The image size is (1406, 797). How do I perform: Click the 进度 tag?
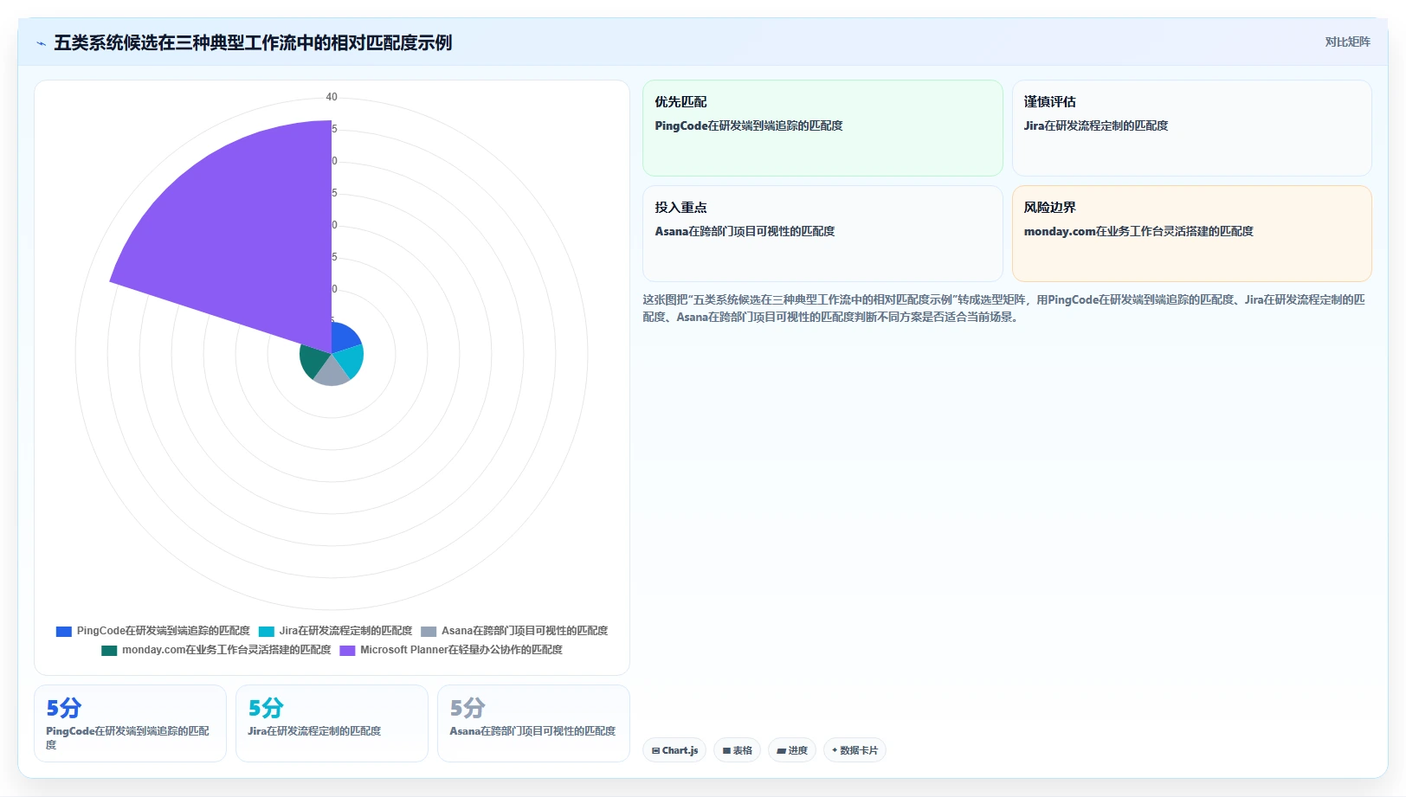point(792,750)
